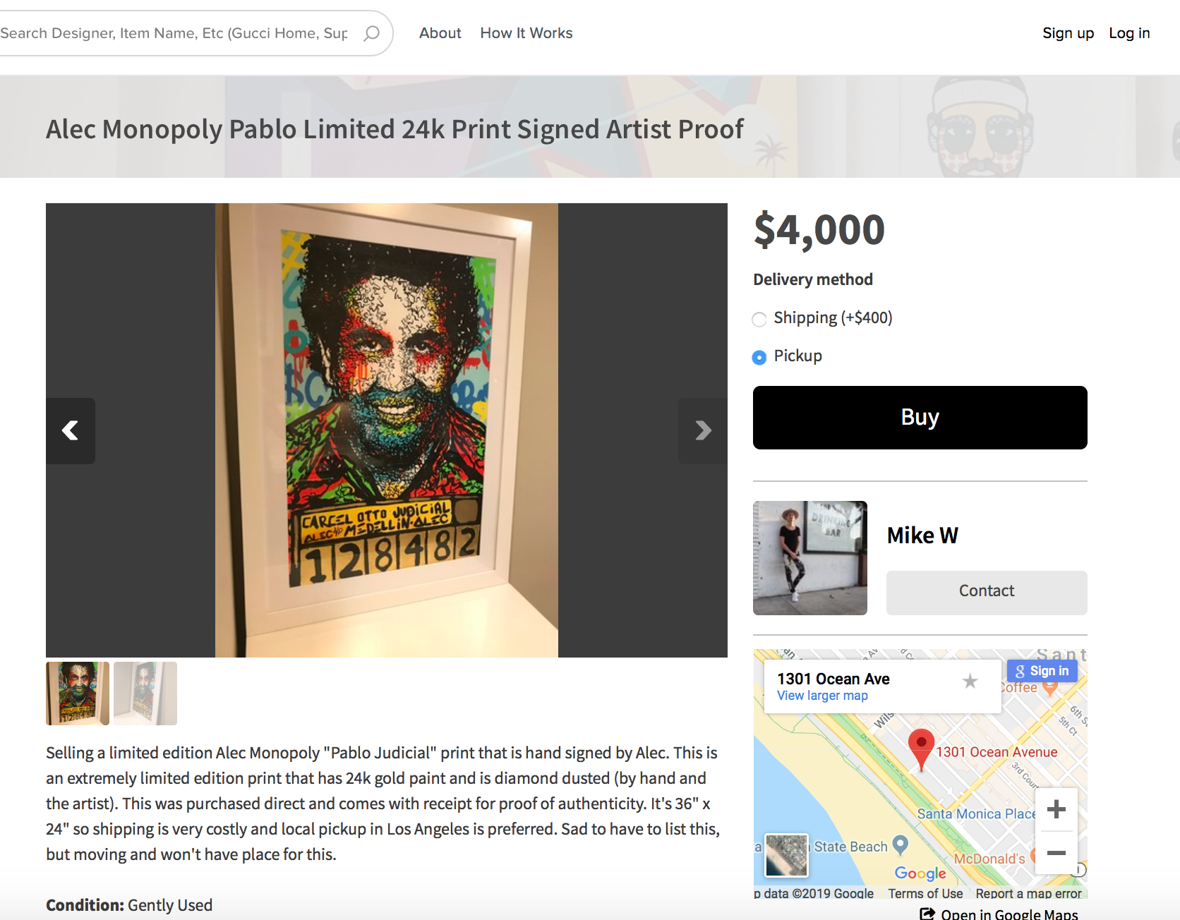Select Shipping (+$400) delivery option

point(759,320)
